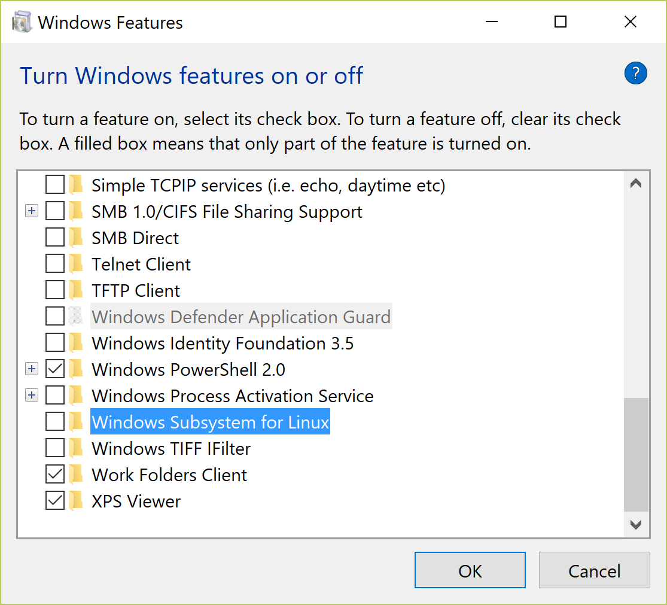Image resolution: width=667 pixels, height=605 pixels.
Task: Click the folder icon beside Windows Process Activation Service
Action: click(x=76, y=395)
